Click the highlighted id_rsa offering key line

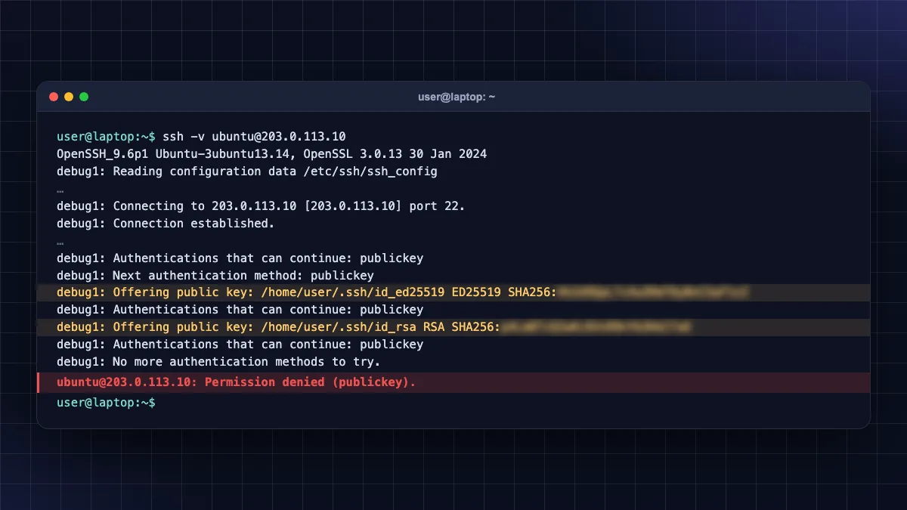click(453, 327)
